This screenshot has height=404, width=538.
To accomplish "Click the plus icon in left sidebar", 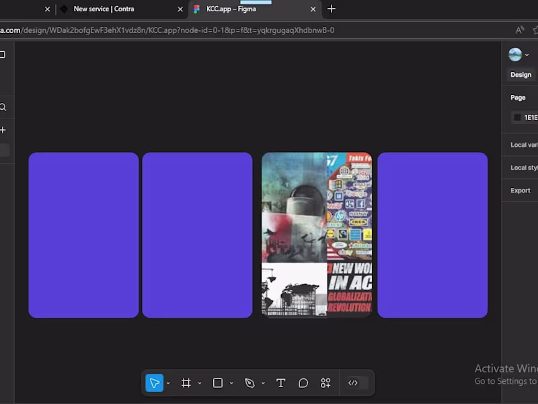I will (x=3, y=130).
